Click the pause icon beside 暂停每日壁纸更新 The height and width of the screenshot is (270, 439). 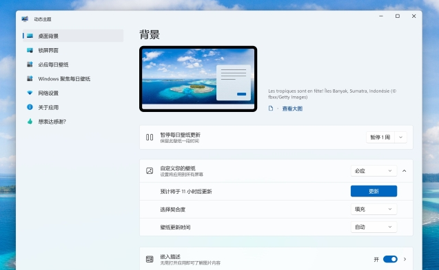pos(150,137)
